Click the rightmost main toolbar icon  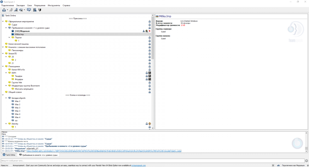point(39,10)
